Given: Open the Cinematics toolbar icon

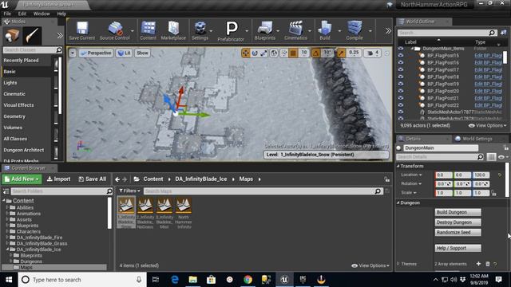Looking at the screenshot, I should (x=295, y=31).
